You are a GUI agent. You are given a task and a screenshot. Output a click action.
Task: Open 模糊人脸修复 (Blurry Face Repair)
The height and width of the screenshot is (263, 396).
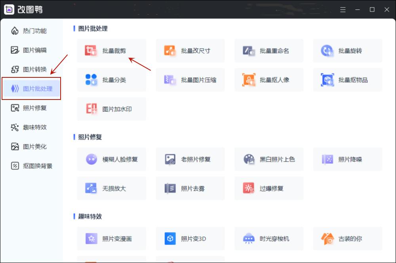click(x=111, y=159)
